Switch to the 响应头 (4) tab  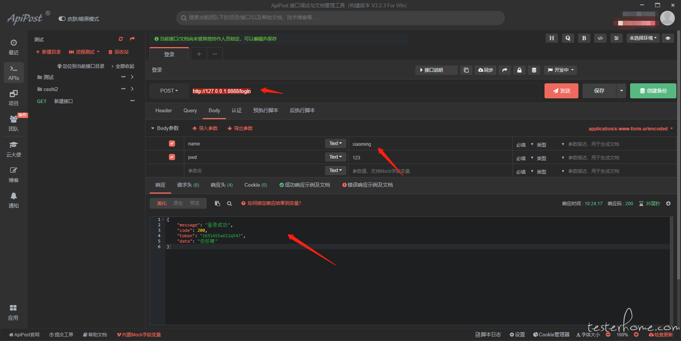222,185
